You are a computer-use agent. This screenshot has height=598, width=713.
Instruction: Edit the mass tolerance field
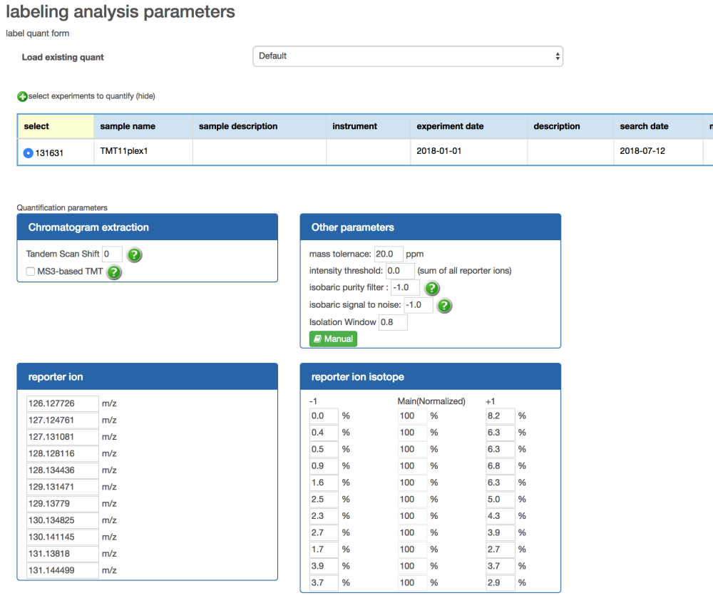[389, 254]
